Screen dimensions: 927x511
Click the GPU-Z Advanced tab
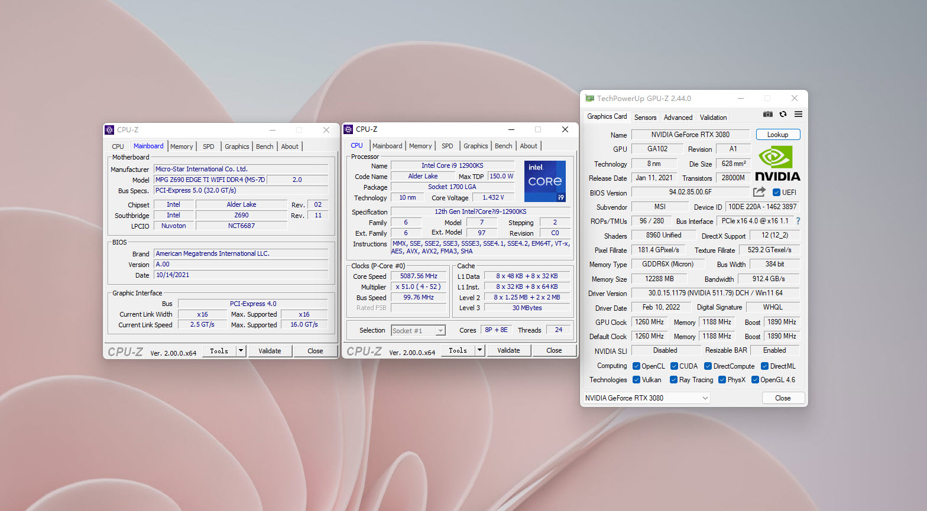(678, 118)
